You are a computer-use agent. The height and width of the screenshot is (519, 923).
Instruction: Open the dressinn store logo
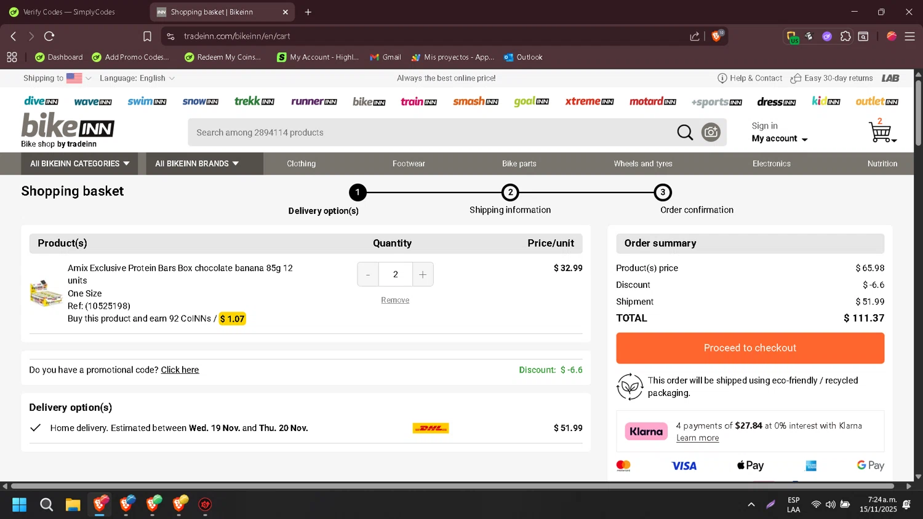tap(777, 102)
